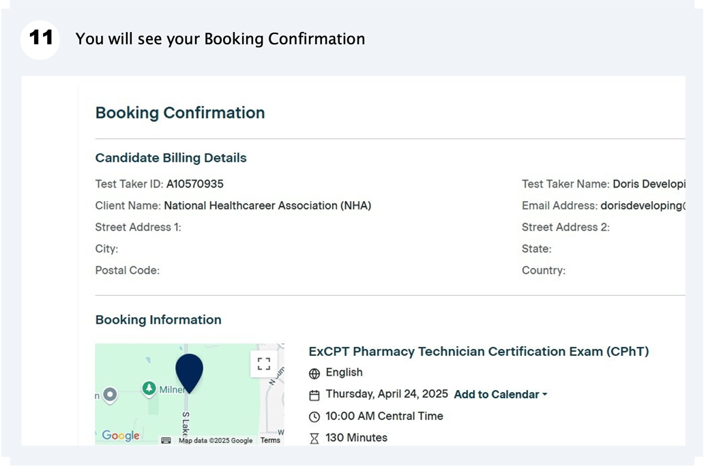Click the clock icon beside 10:00 AM
704x467 pixels.
coord(314,417)
